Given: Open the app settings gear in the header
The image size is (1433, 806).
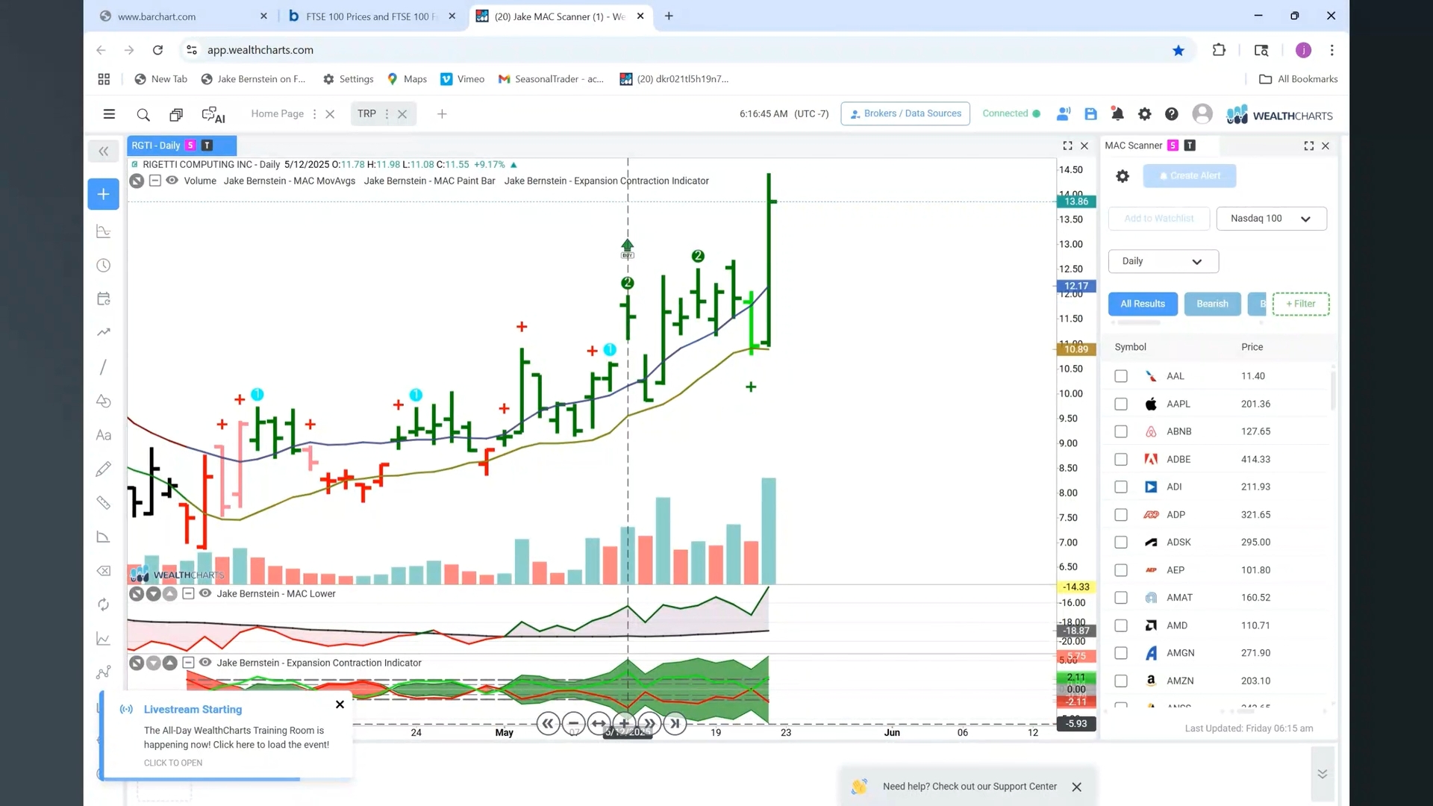Looking at the screenshot, I should 1144,114.
